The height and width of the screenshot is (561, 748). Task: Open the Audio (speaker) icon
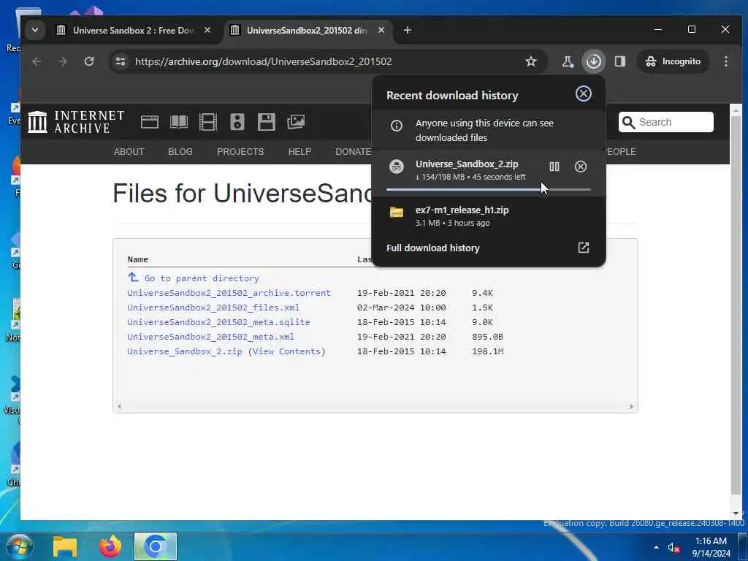coord(237,122)
